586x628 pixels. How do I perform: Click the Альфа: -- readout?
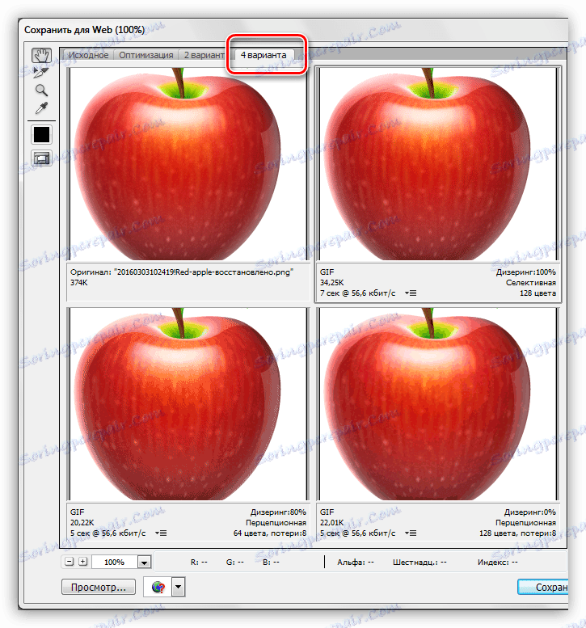(356, 563)
